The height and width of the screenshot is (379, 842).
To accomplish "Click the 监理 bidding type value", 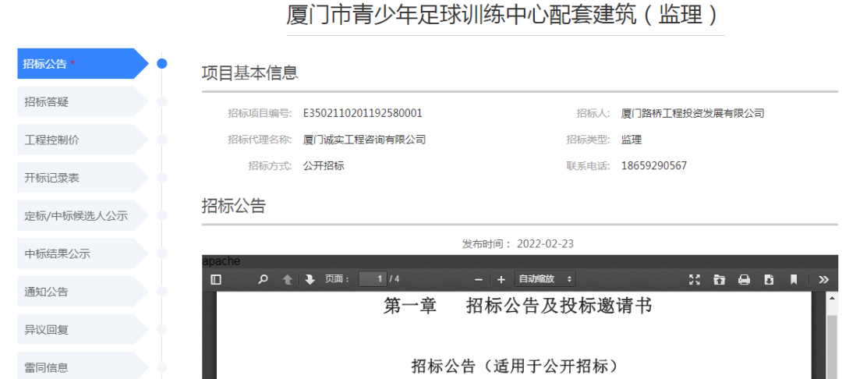I will pyautogui.click(x=631, y=140).
